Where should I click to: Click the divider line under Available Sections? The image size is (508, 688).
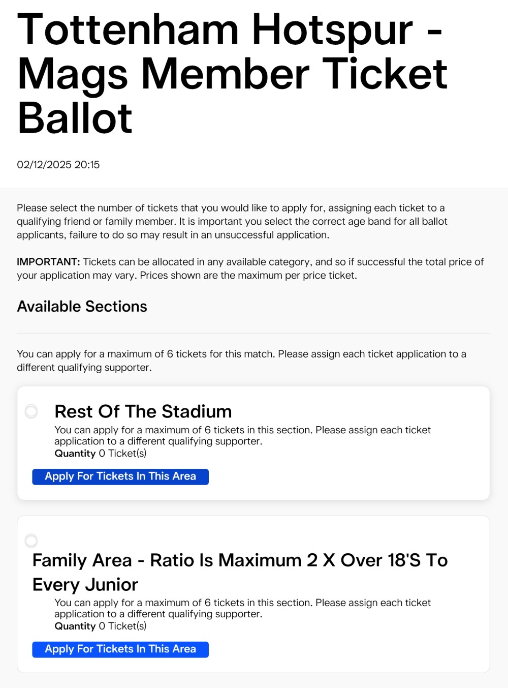(253, 333)
